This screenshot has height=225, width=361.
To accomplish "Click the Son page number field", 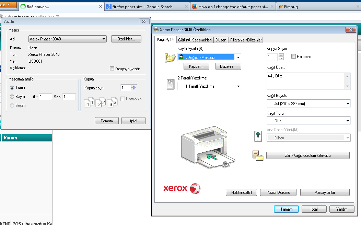I will [69, 97].
